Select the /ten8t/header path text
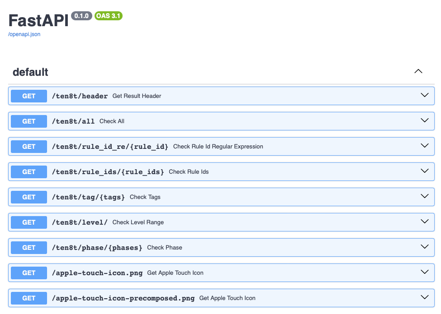 (80, 96)
